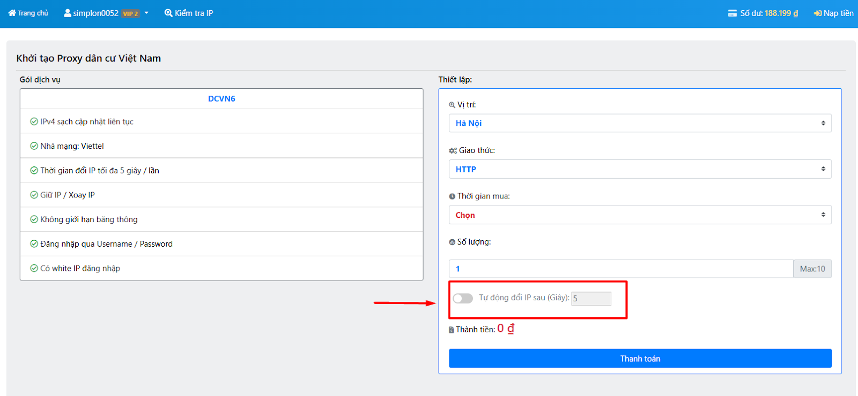Click the text Giữ IP / Xoay IP
Screen dimensions: 858x396
point(68,195)
